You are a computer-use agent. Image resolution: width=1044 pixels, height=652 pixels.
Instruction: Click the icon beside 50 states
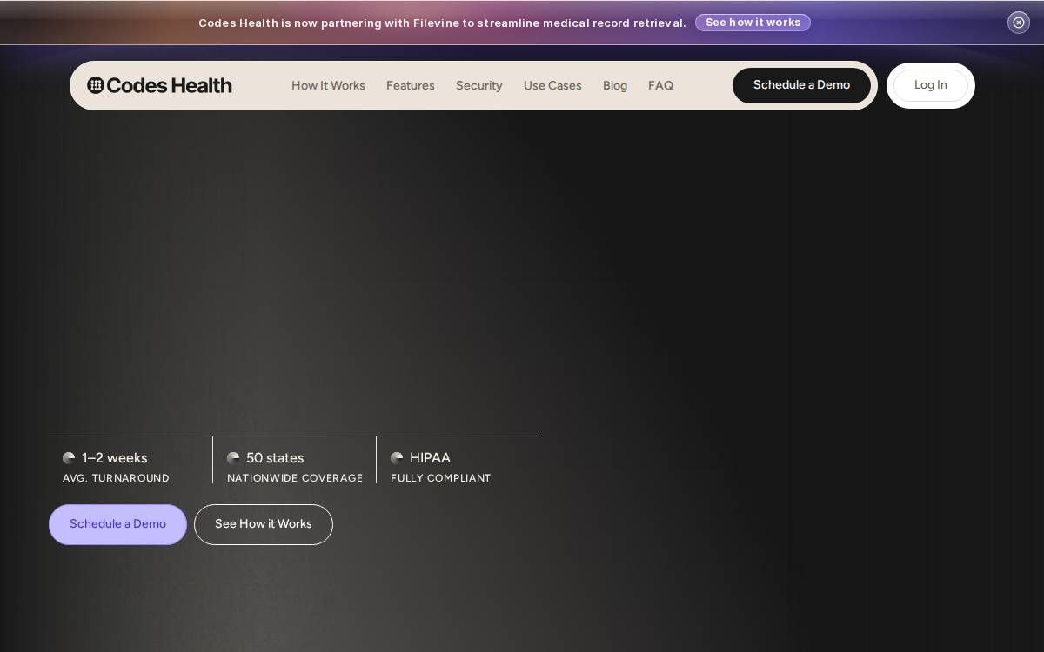(233, 458)
